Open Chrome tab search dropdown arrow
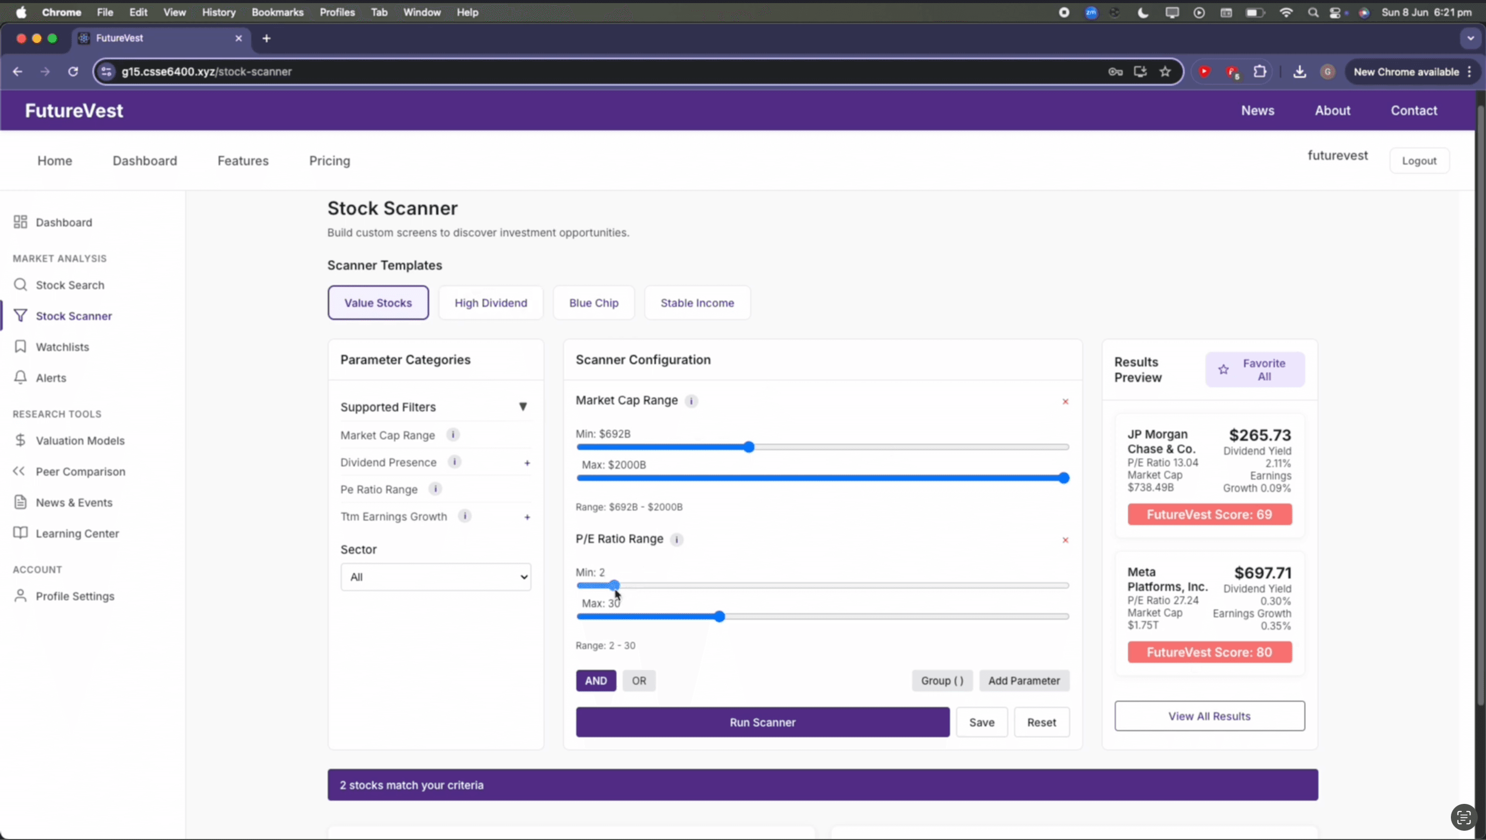 tap(1471, 38)
